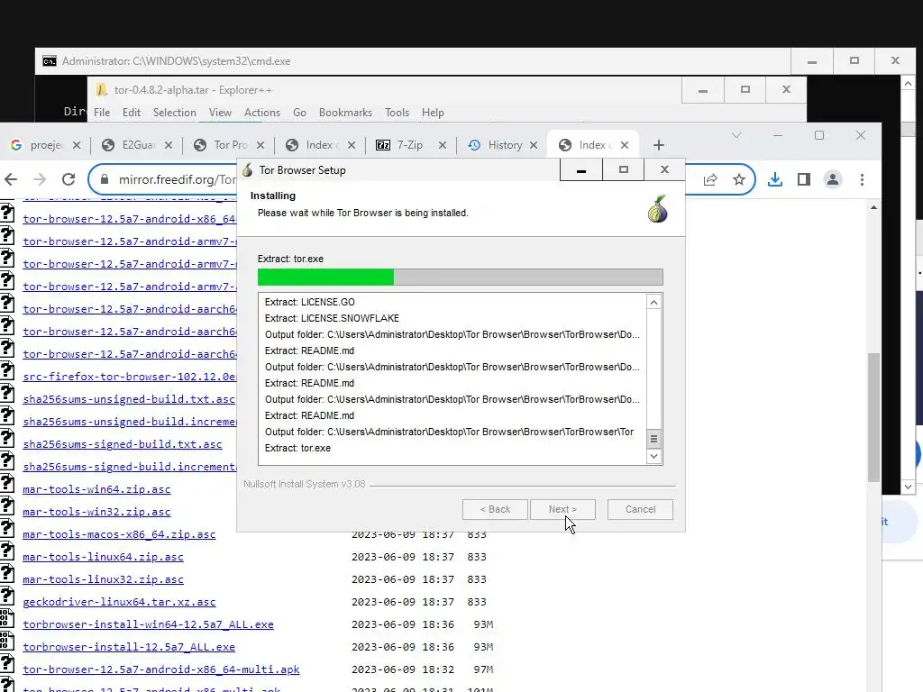
Task: Open mar-tools-win32.zip.asc link
Action: click(96, 512)
